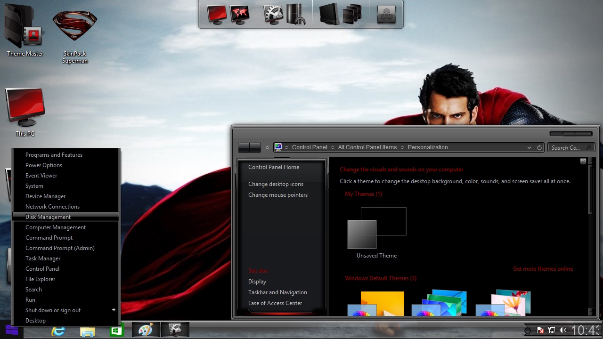
Task: Go forward in the Control Panel window
Action: (255, 147)
